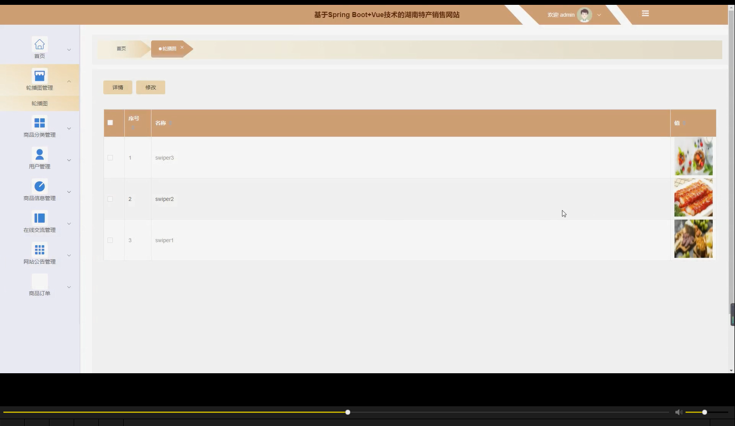The height and width of the screenshot is (426, 735).
Task: Open the 网站公告管理 nine-dot icon
Action: pos(40,249)
